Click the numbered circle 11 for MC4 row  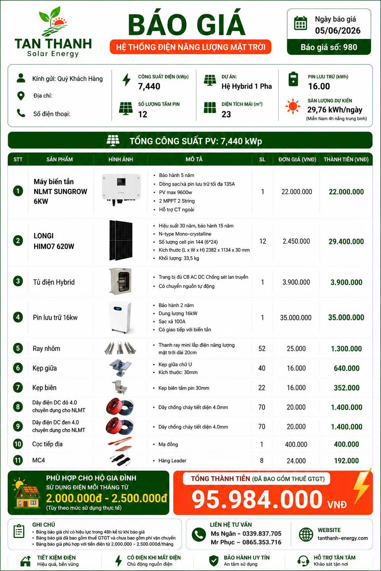point(18,460)
